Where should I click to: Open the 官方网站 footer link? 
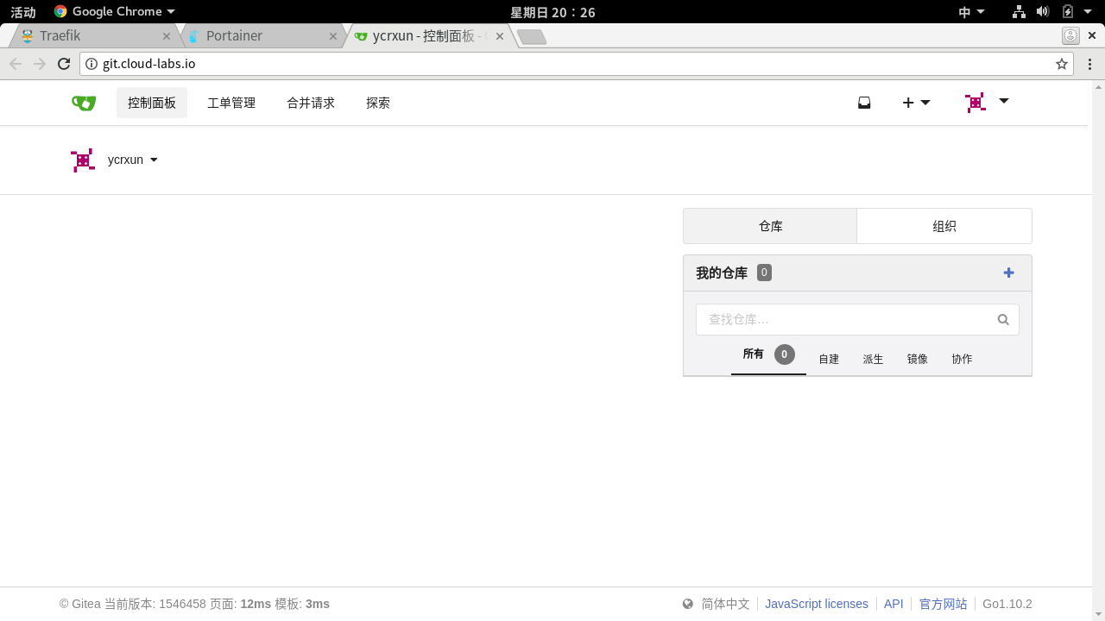[x=944, y=604]
